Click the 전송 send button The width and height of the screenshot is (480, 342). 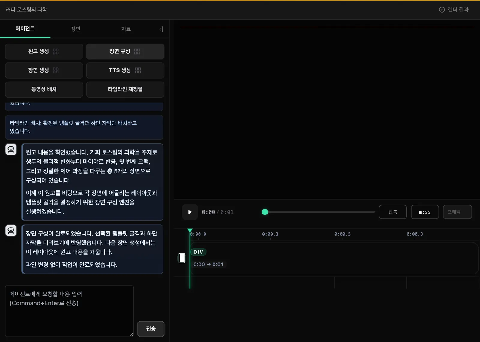(151, 329)
